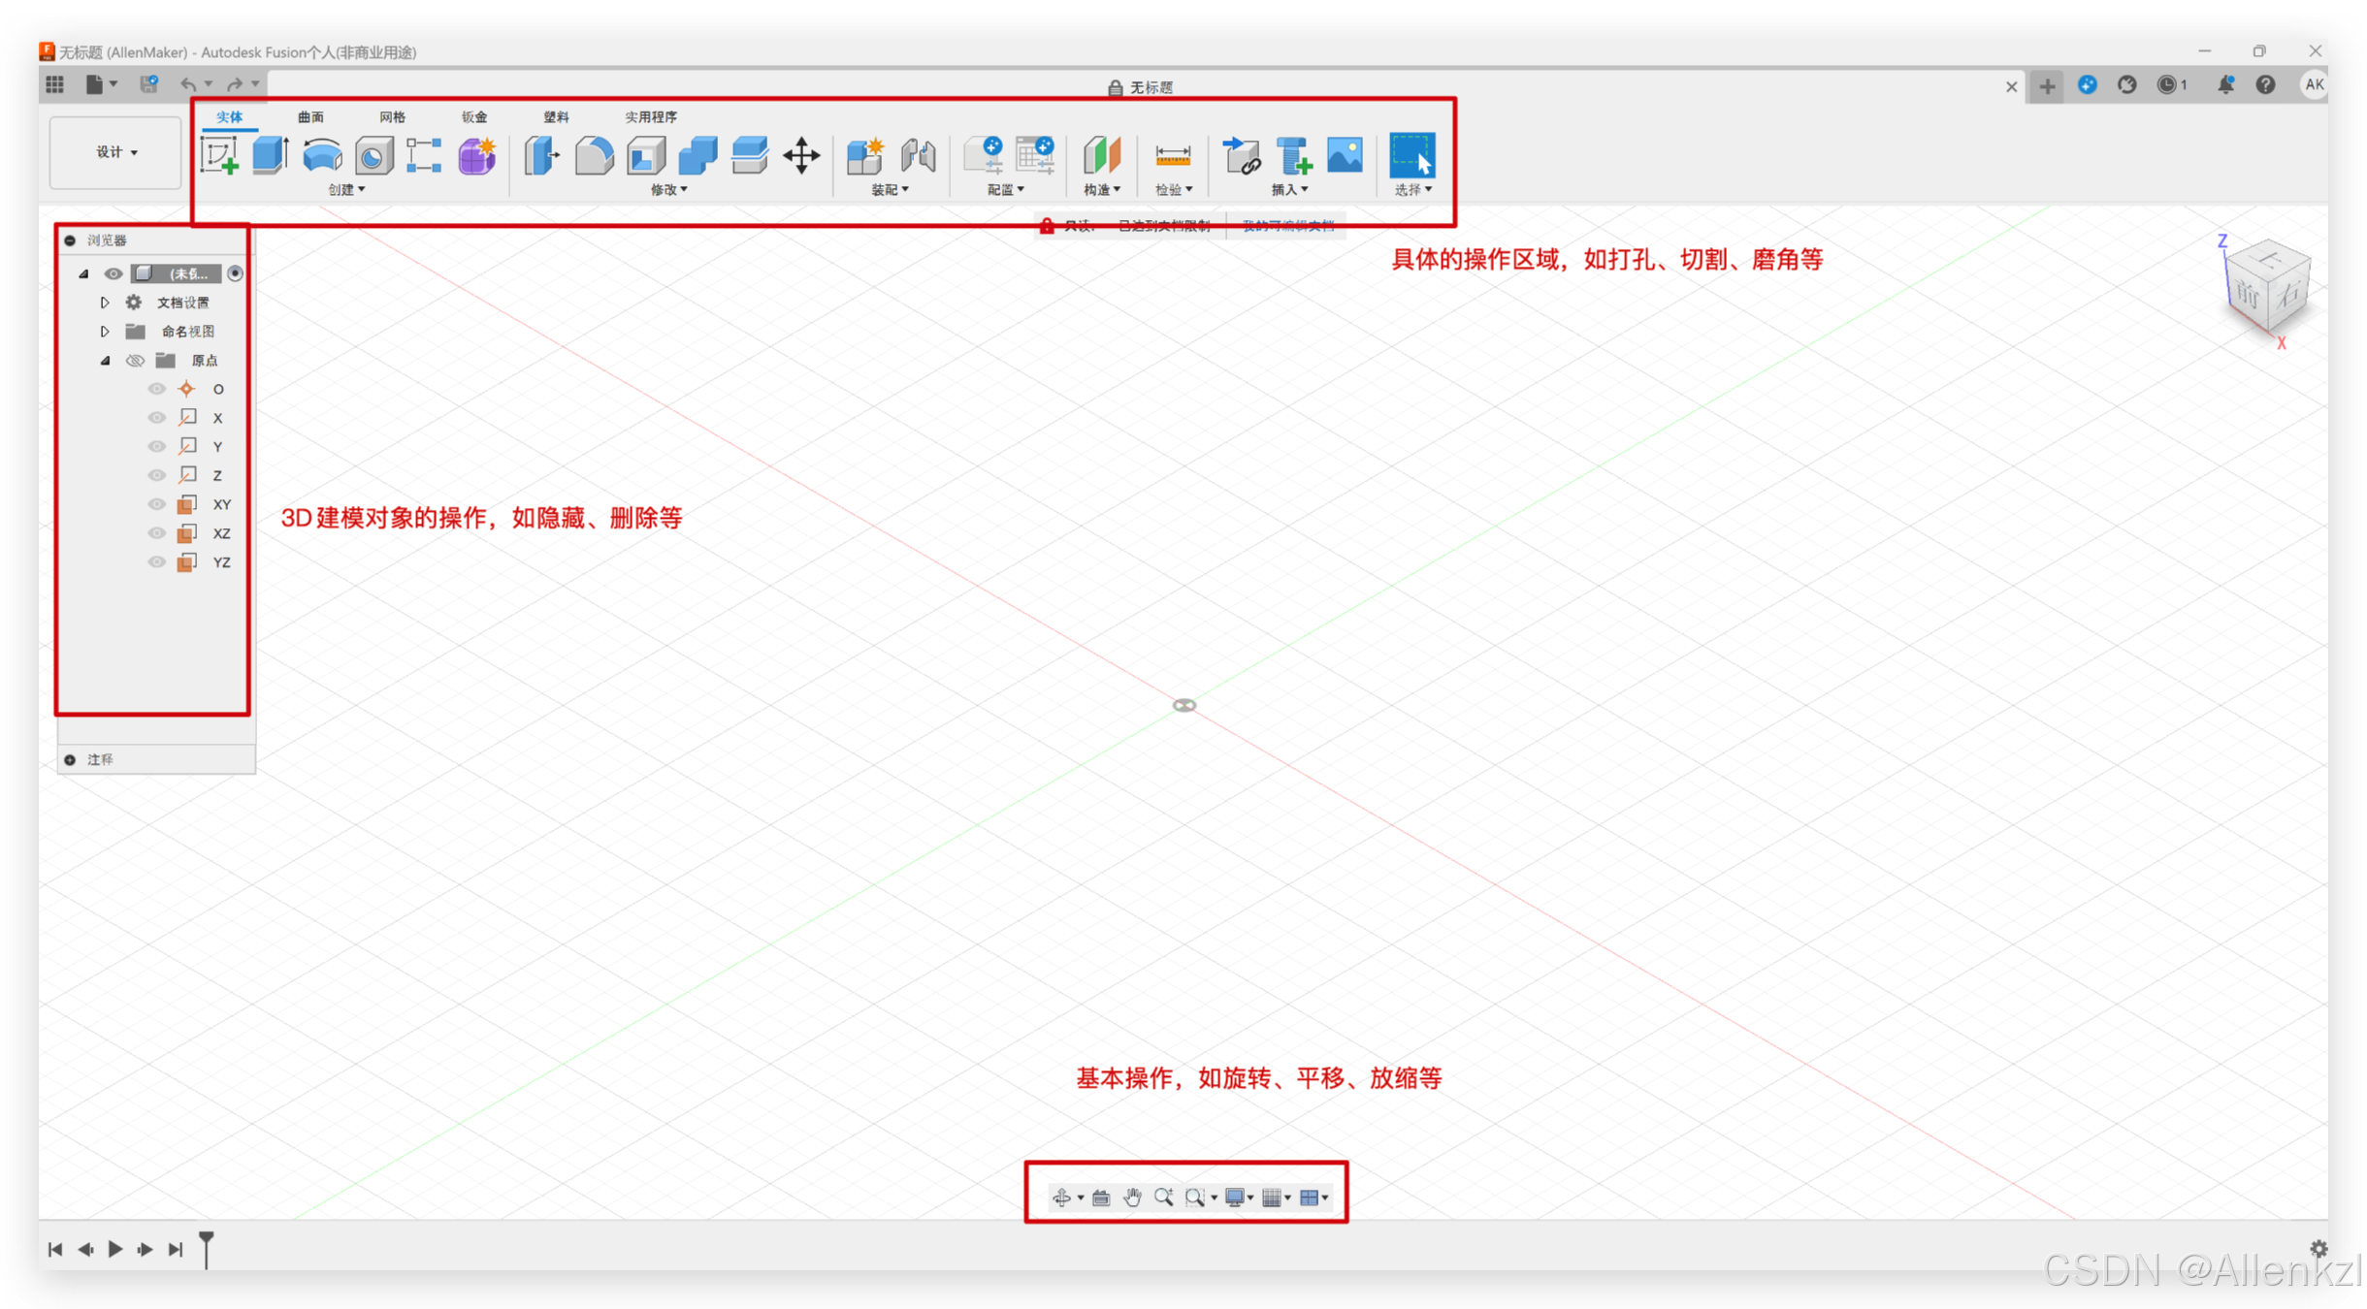Open the 设计 workspace dropdown

116,152
